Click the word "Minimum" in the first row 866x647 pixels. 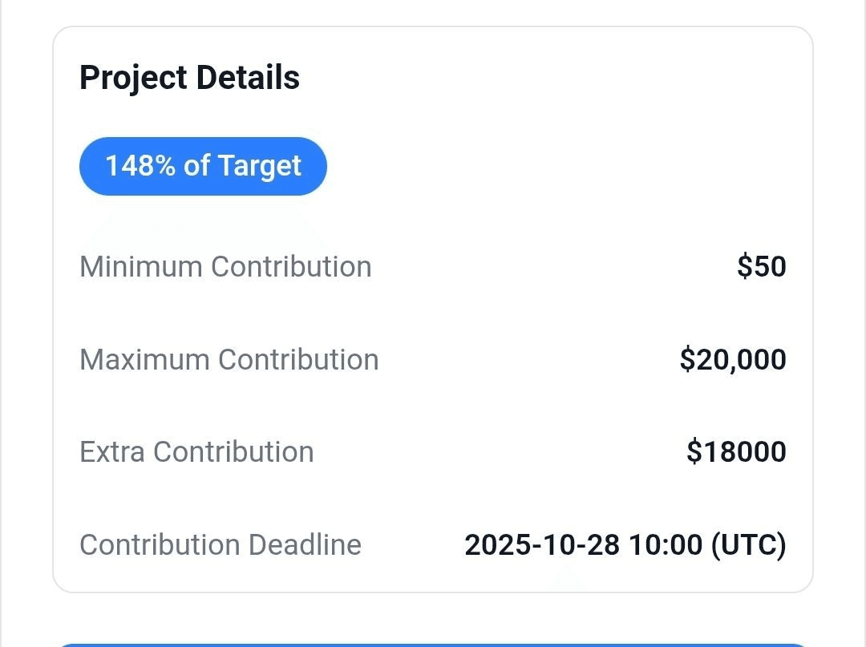(141, 267)
